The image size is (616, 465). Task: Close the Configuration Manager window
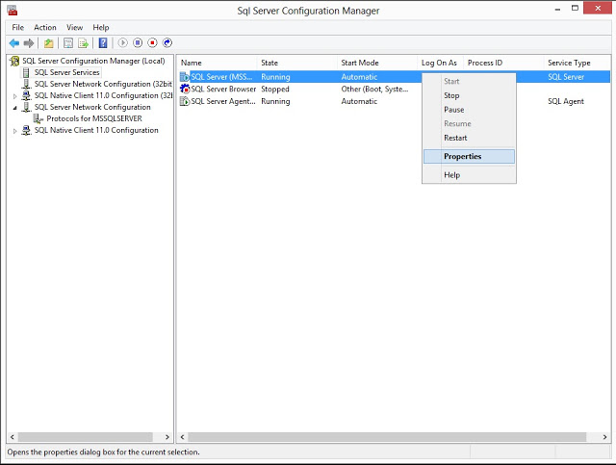coord(598,8)
